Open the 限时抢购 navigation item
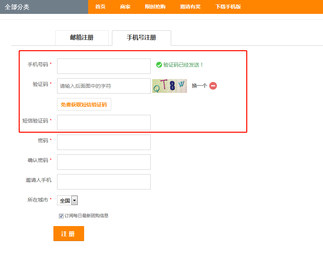The image size is (323, 263). pyautogui.click(x=155, y=7)
